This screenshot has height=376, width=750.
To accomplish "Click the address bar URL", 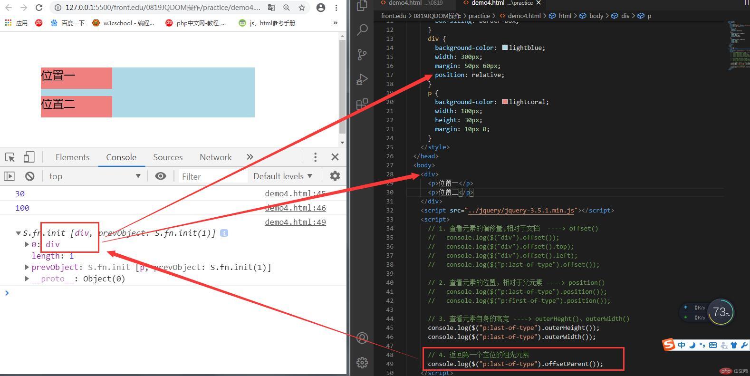I will tap(163, 8).
